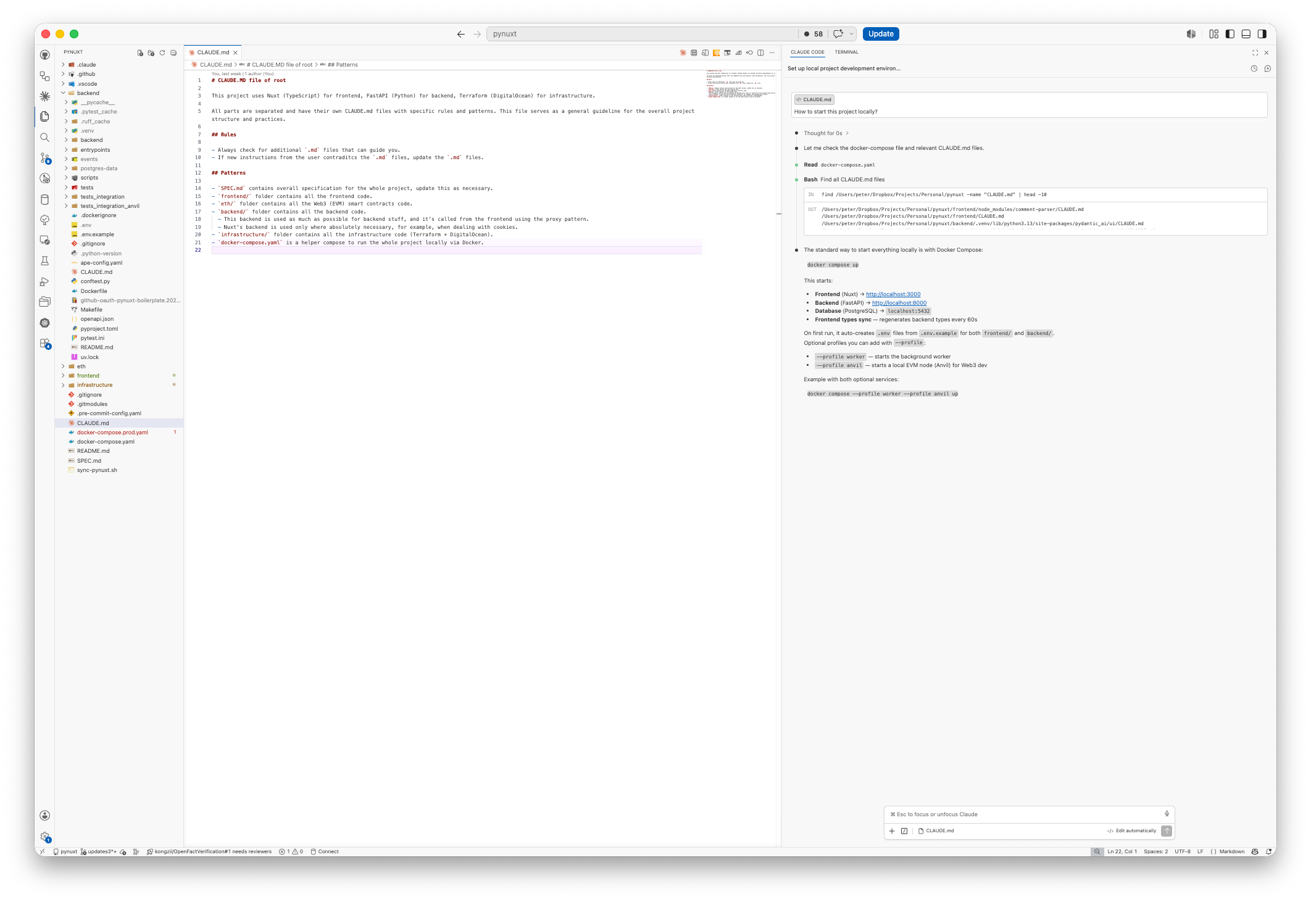Click the pynuxt command center search box
The image size is (1311, 902).
click(642, 34)
